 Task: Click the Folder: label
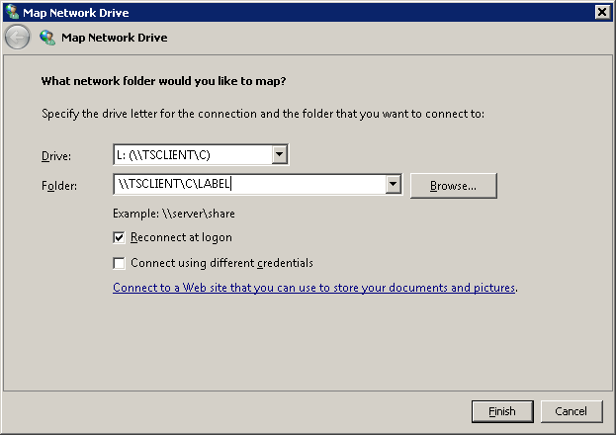pyautogui.click(x=59, y=186)
